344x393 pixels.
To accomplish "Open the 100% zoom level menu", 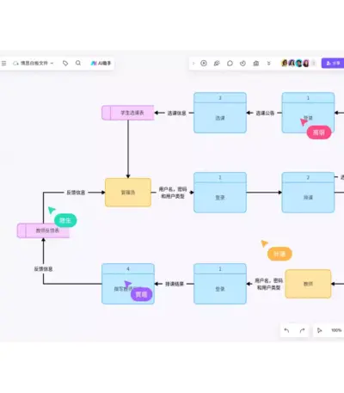I will (336, 330).
